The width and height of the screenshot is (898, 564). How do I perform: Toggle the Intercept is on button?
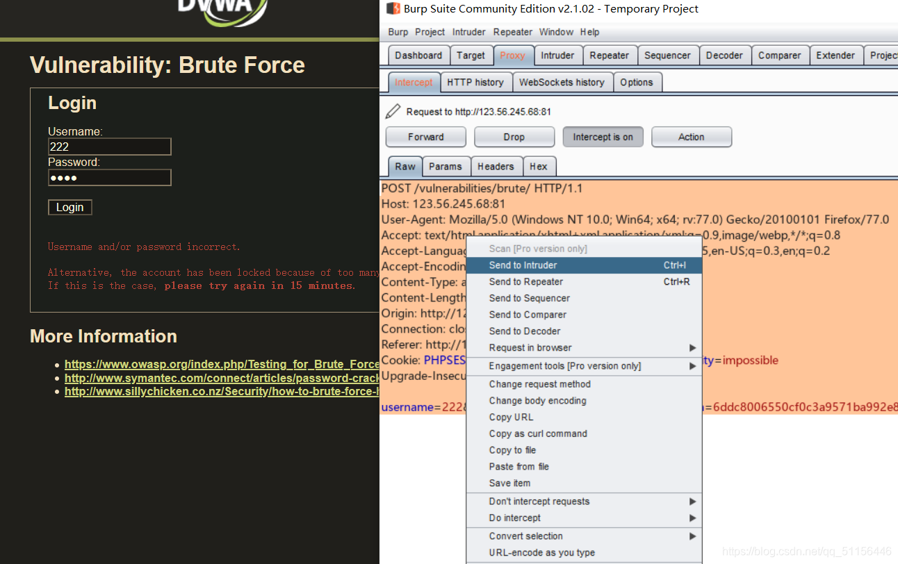(603, 137)
